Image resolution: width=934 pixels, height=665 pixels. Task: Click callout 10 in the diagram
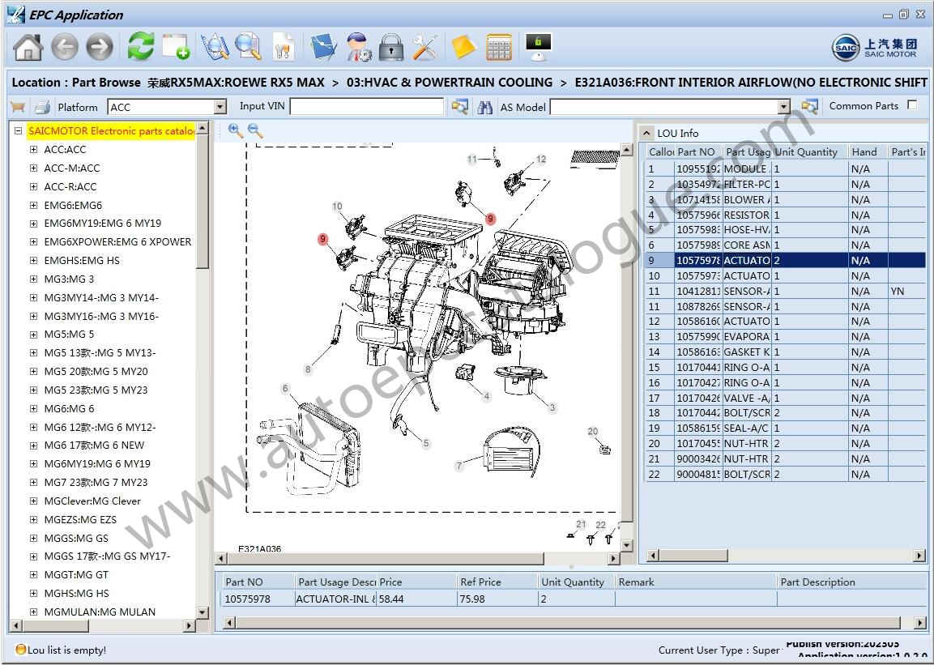coord(337,207)
